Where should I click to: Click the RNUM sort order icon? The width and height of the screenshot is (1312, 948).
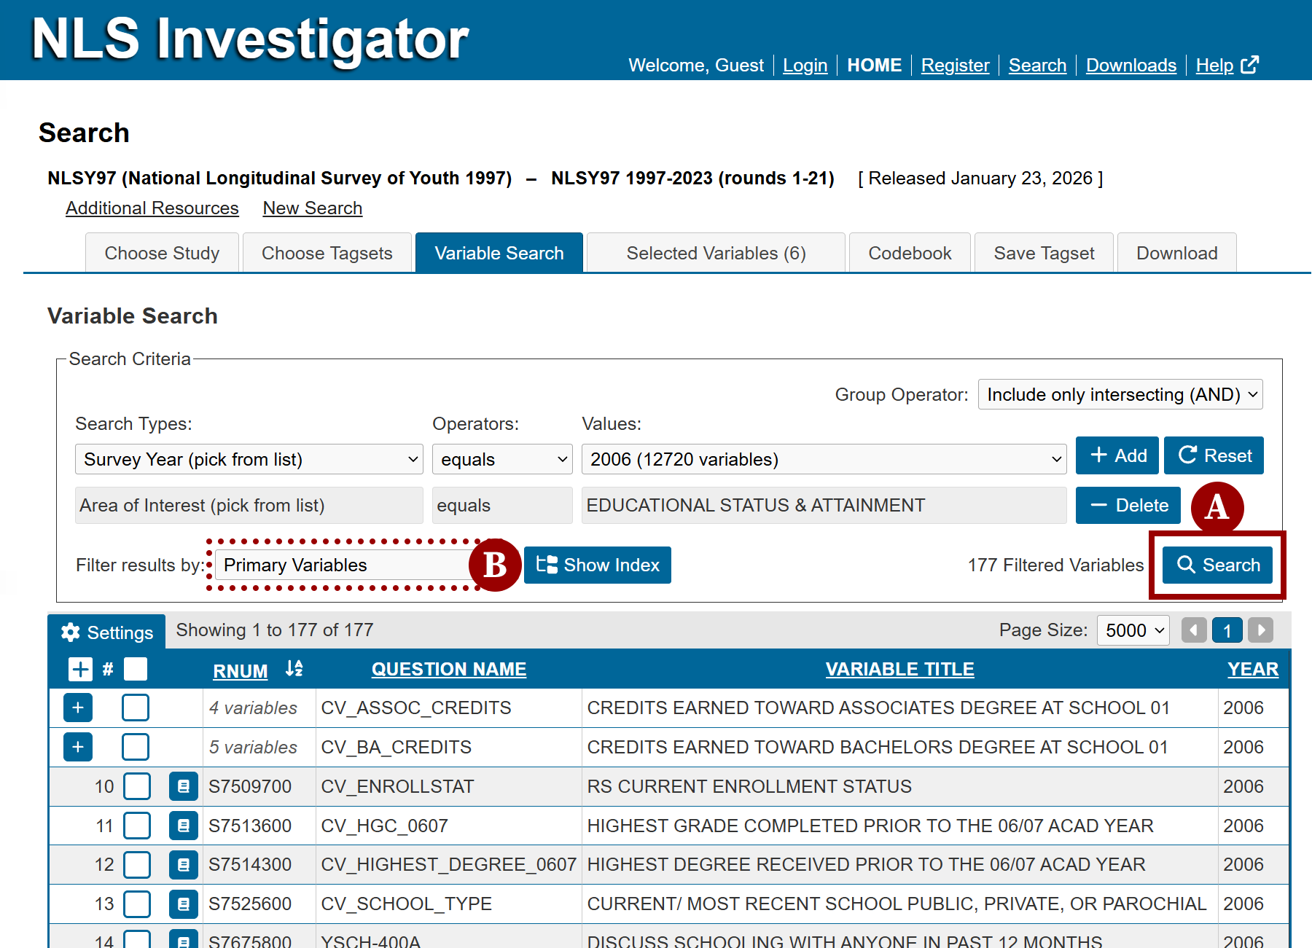pos(294,668)
